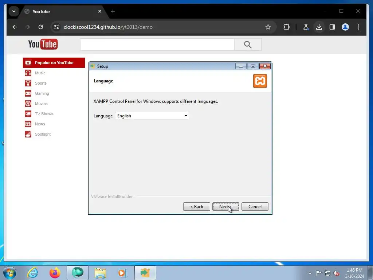Click the Gaming controller icon
This screenshot has width=373, height=280.
pos(28,93)
